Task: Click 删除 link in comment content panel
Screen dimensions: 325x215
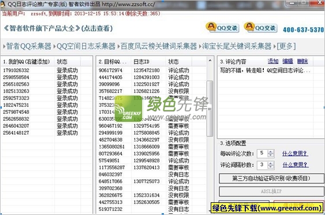Action: click(302, 61)
